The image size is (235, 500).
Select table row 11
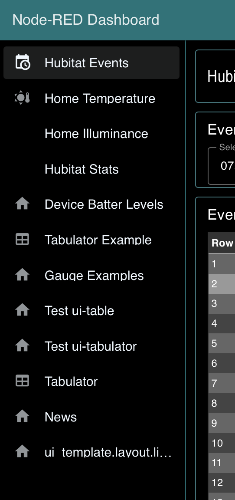[x=222, y=463]
